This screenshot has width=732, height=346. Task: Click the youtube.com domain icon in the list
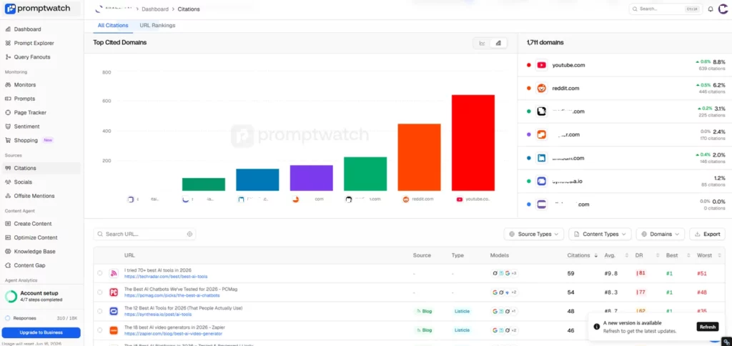tap(542, 65)
